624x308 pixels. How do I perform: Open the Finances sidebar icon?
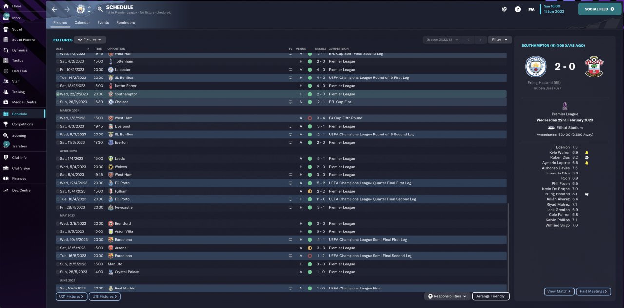click(6, 178)
